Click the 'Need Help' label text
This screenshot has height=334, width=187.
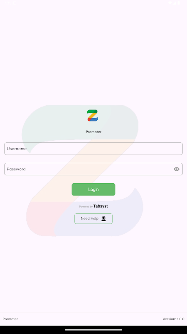point(89,218)
